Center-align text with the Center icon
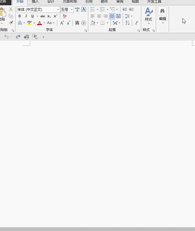The height and width of the screenshot is (231, 195). pyautogui.click(x=99, y=16)
